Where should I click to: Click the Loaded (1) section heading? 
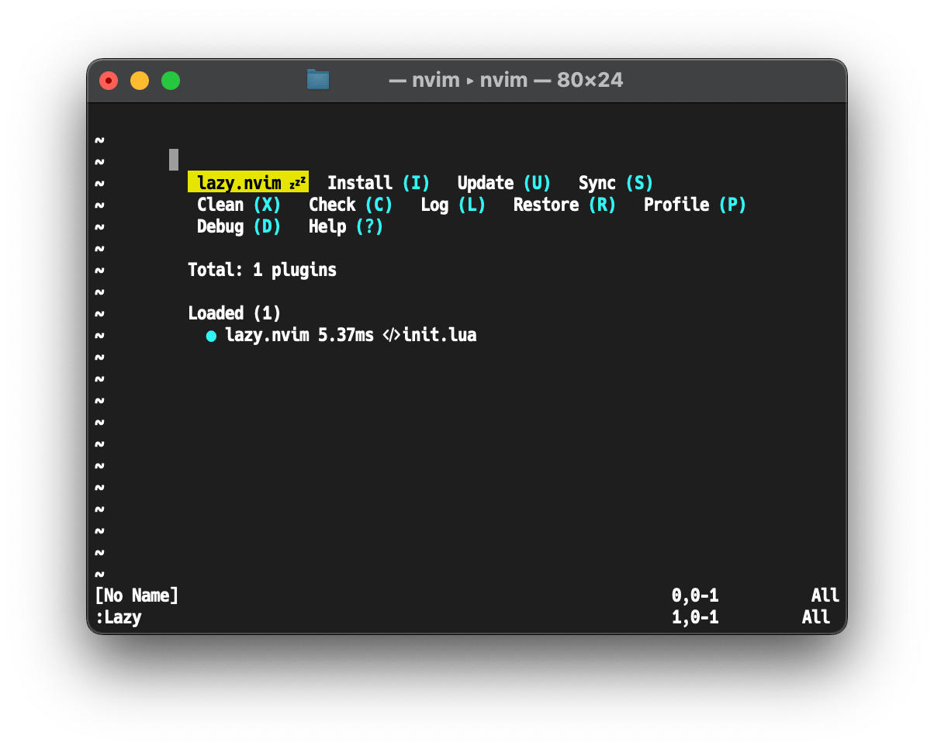234,313
